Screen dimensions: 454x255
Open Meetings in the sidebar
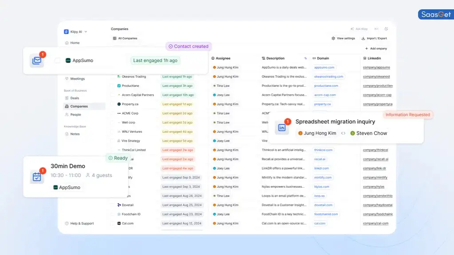74,79
